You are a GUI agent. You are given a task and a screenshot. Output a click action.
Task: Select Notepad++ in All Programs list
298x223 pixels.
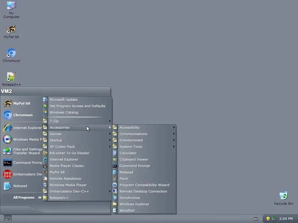(x=77, y=197)
